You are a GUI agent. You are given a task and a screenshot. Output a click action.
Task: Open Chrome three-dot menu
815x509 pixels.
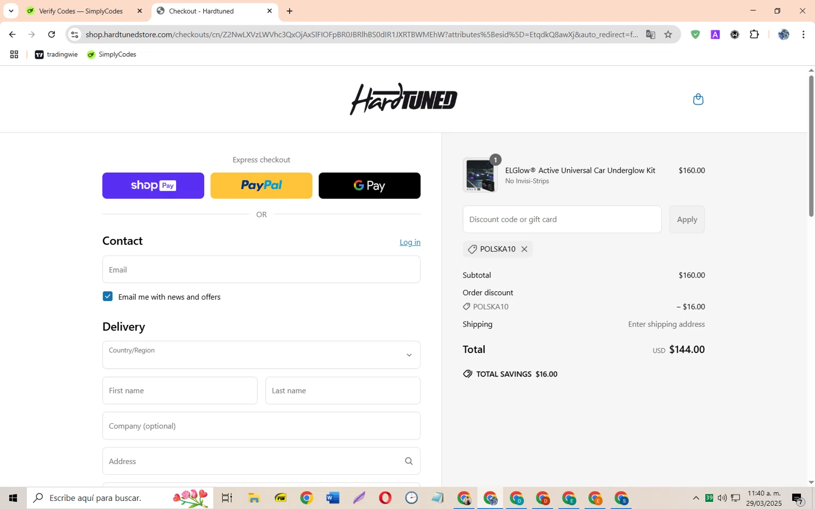point(803,34)
